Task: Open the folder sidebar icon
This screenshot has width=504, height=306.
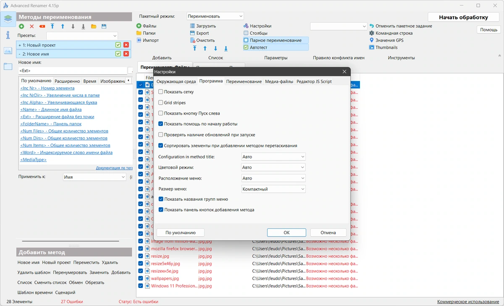Action: point(8,66)
